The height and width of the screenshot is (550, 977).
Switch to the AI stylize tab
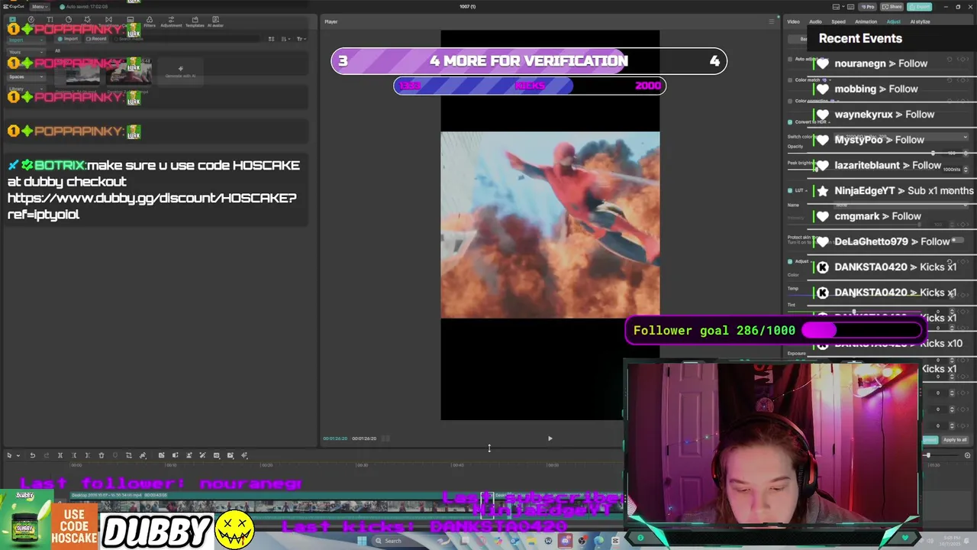tap(920, 21)
